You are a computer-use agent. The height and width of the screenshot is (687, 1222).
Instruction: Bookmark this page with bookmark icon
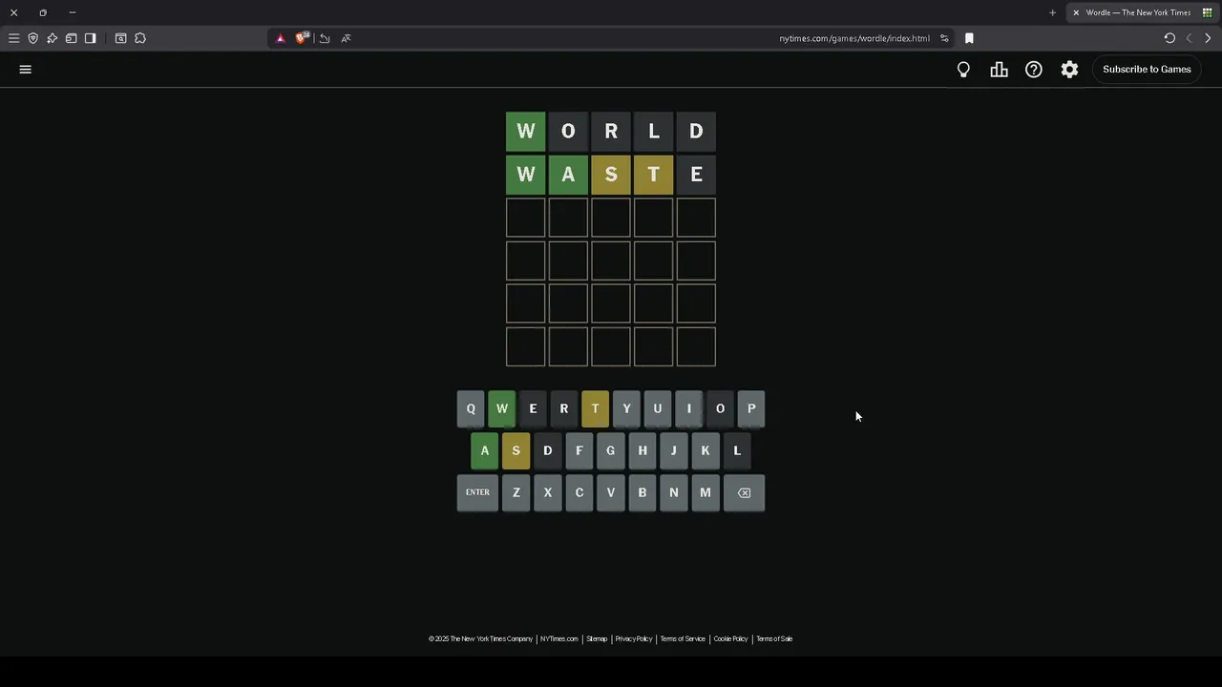pyautogui.click(x=969, y=38)
